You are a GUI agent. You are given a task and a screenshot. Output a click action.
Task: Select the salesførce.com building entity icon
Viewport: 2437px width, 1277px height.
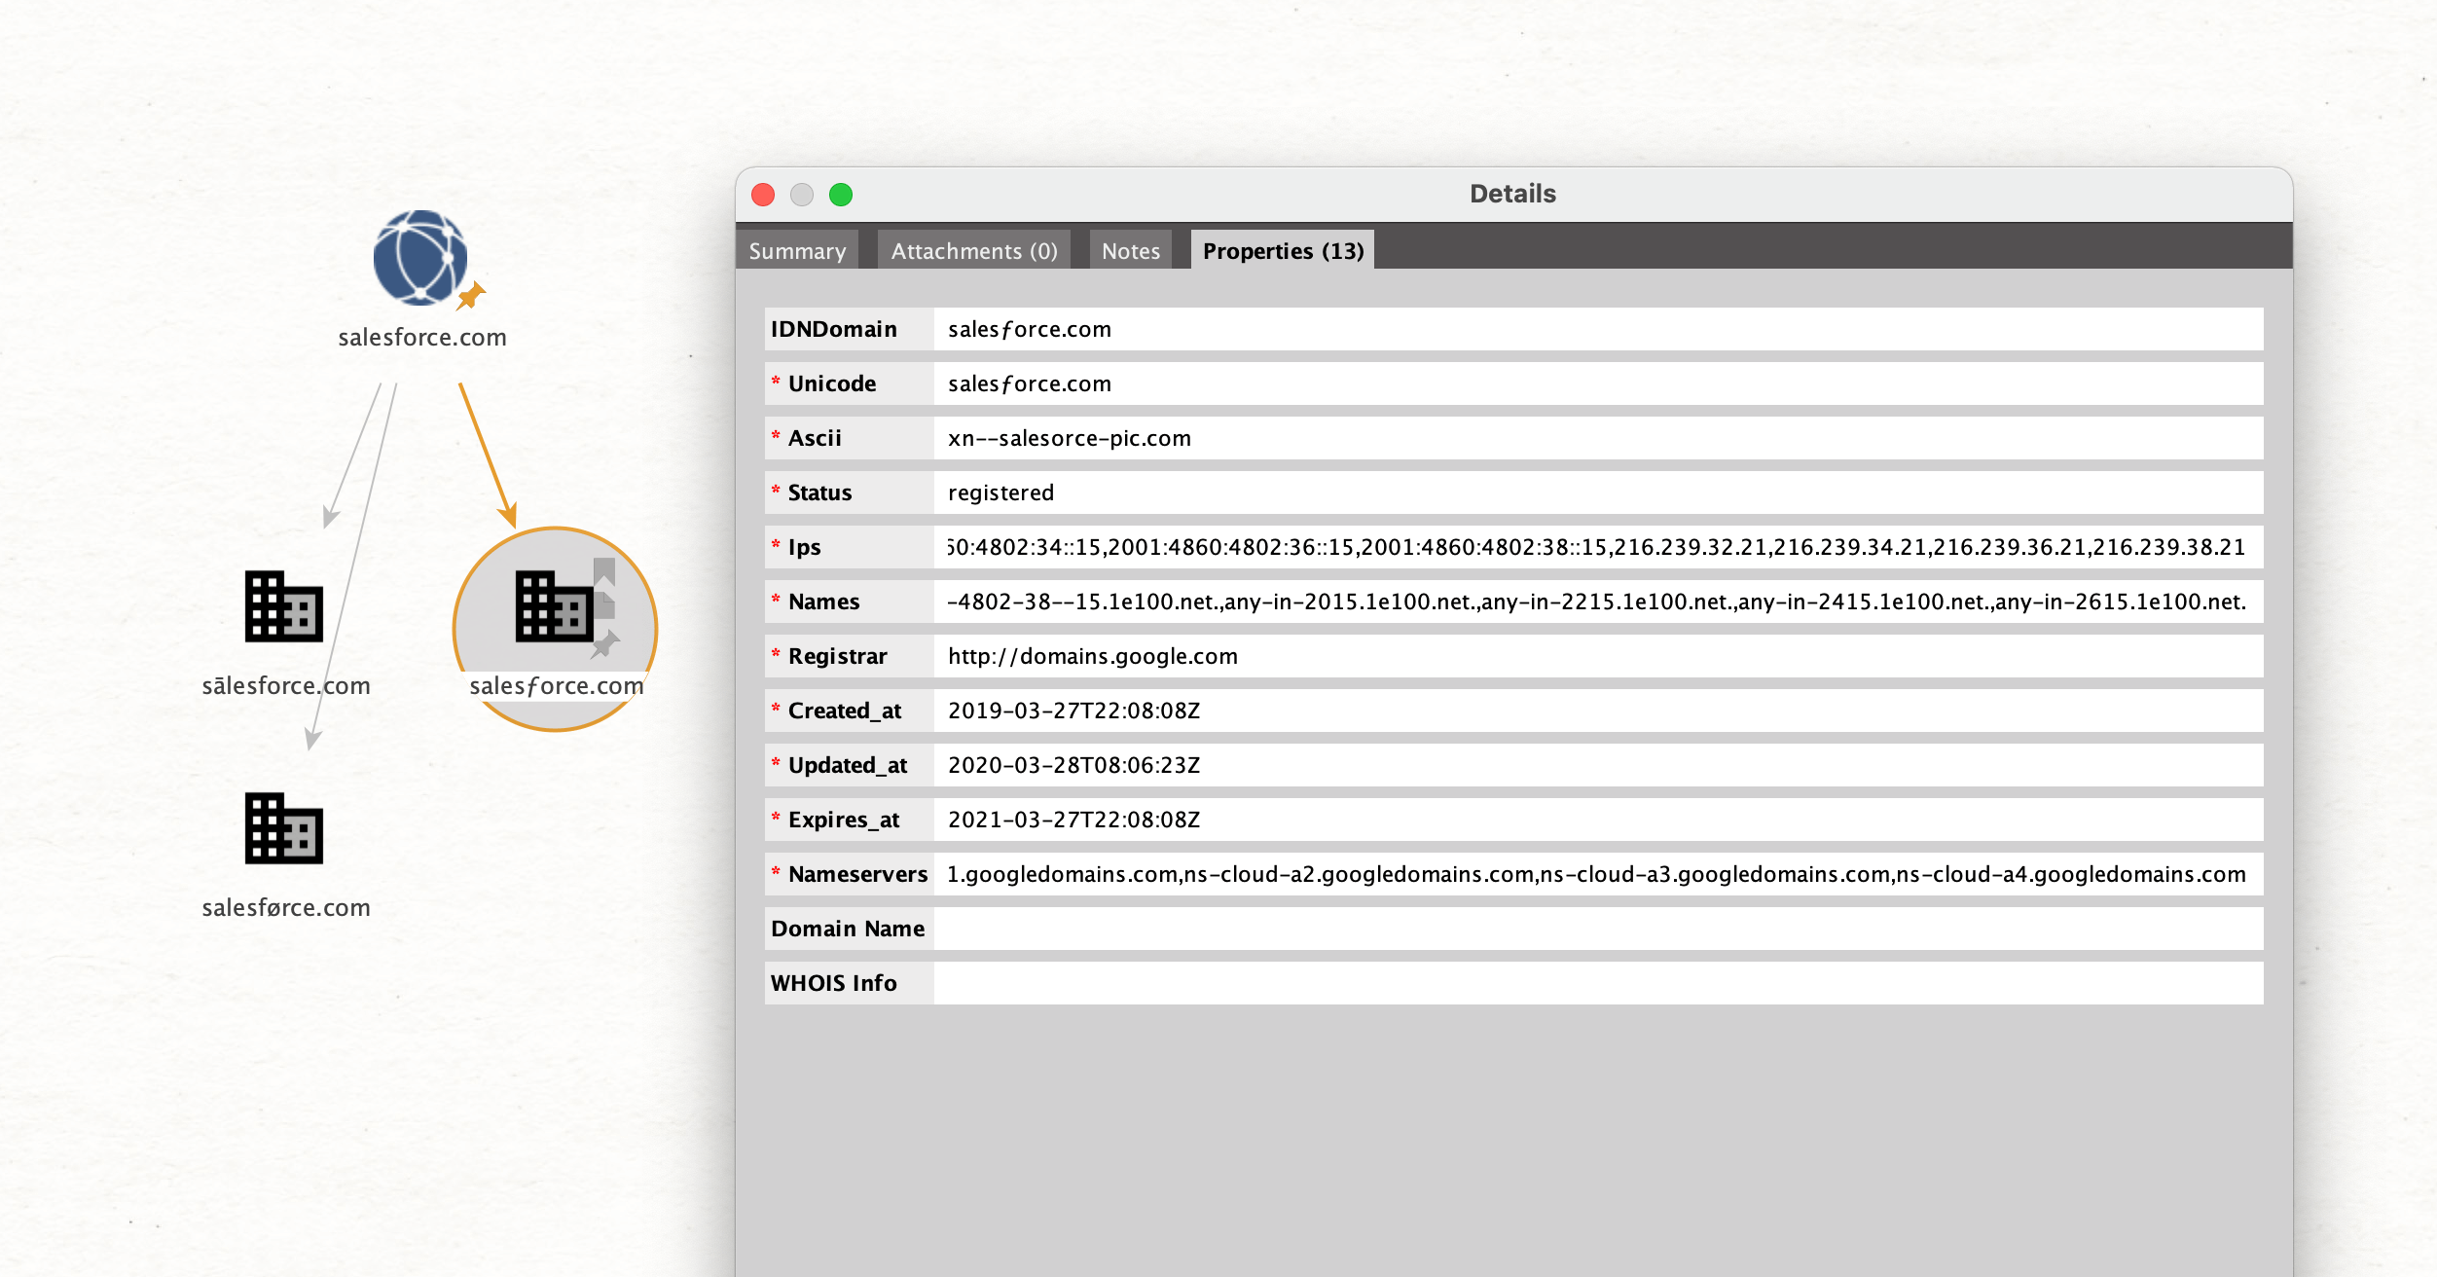[x=284, y=828]
